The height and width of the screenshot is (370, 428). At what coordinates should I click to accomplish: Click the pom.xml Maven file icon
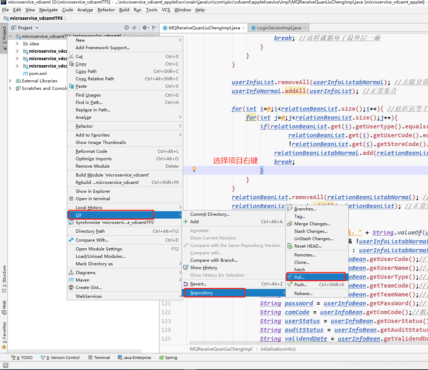click(x=25, y=74)
